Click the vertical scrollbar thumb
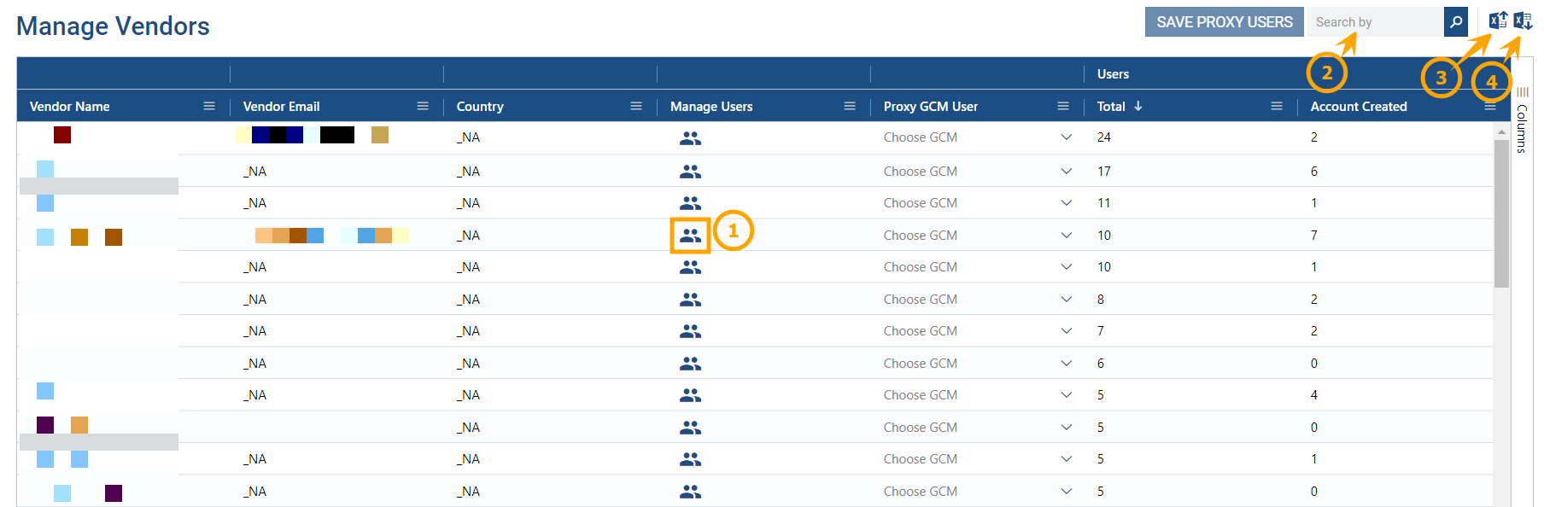Screen dimensions: 1544x507 pyautogui.click(x=1501, y=213)
